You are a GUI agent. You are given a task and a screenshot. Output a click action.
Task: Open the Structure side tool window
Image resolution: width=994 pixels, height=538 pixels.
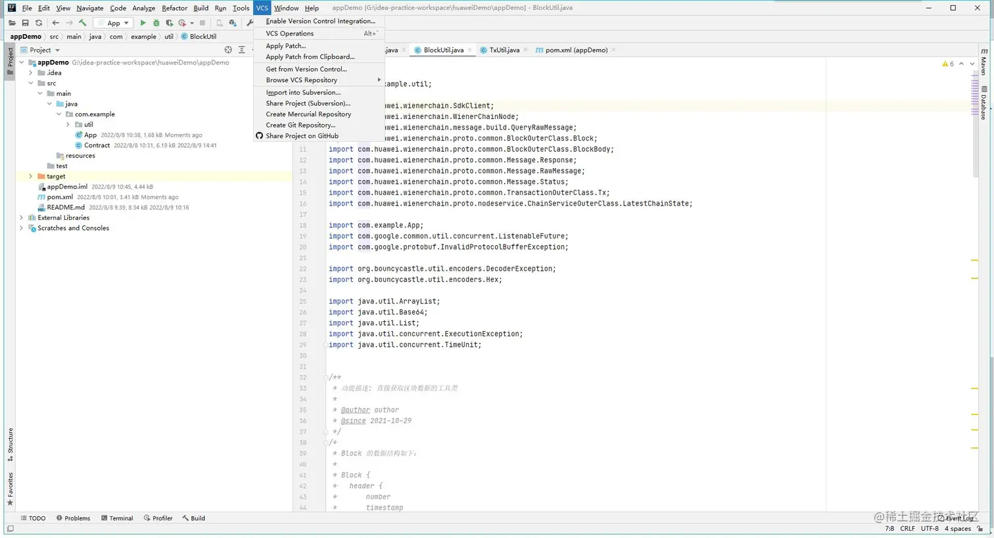[10, 445]
